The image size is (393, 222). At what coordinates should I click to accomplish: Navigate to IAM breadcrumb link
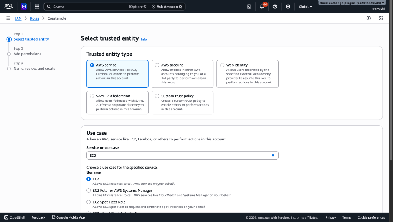tap(18, 18)
